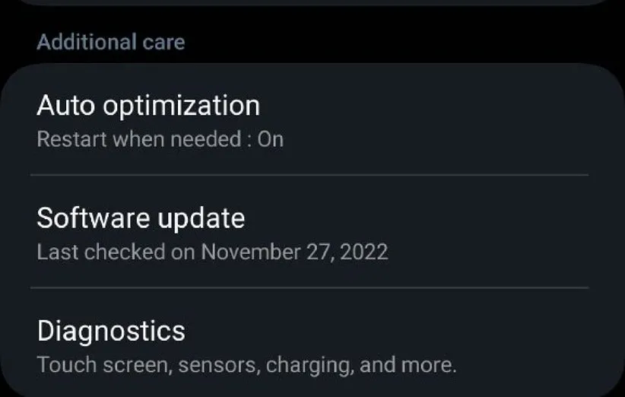Click the "Last checked on November 27, 2022" text
This screenshot has height=397, width=625.
pos(212,252)
